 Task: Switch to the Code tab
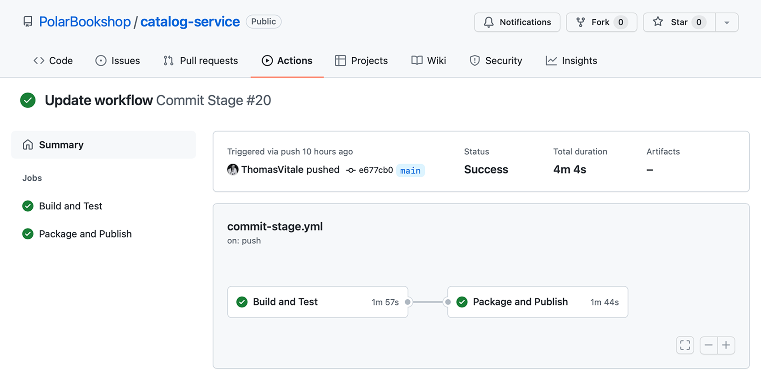(53, 60)
